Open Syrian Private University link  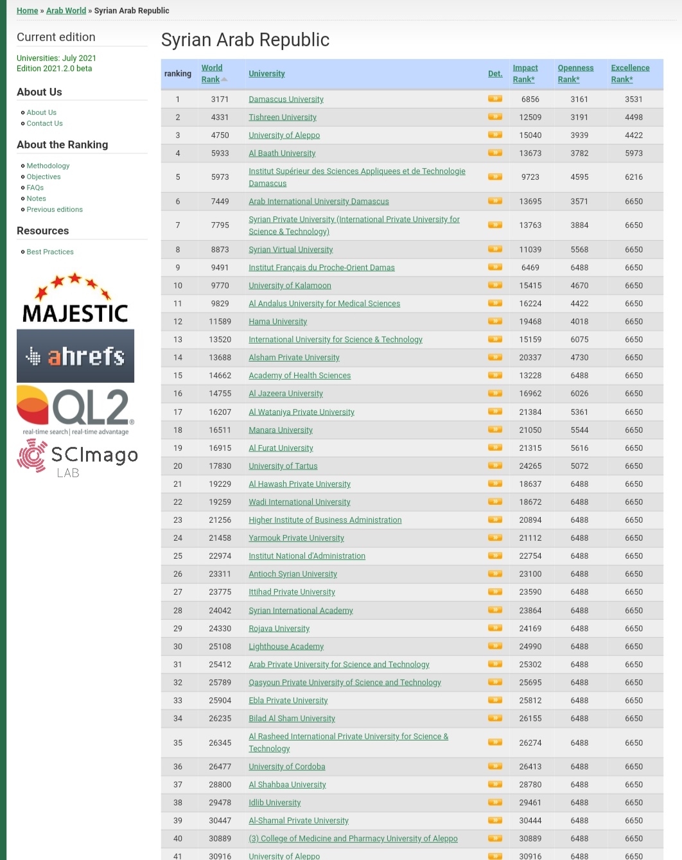pos(354,225)
